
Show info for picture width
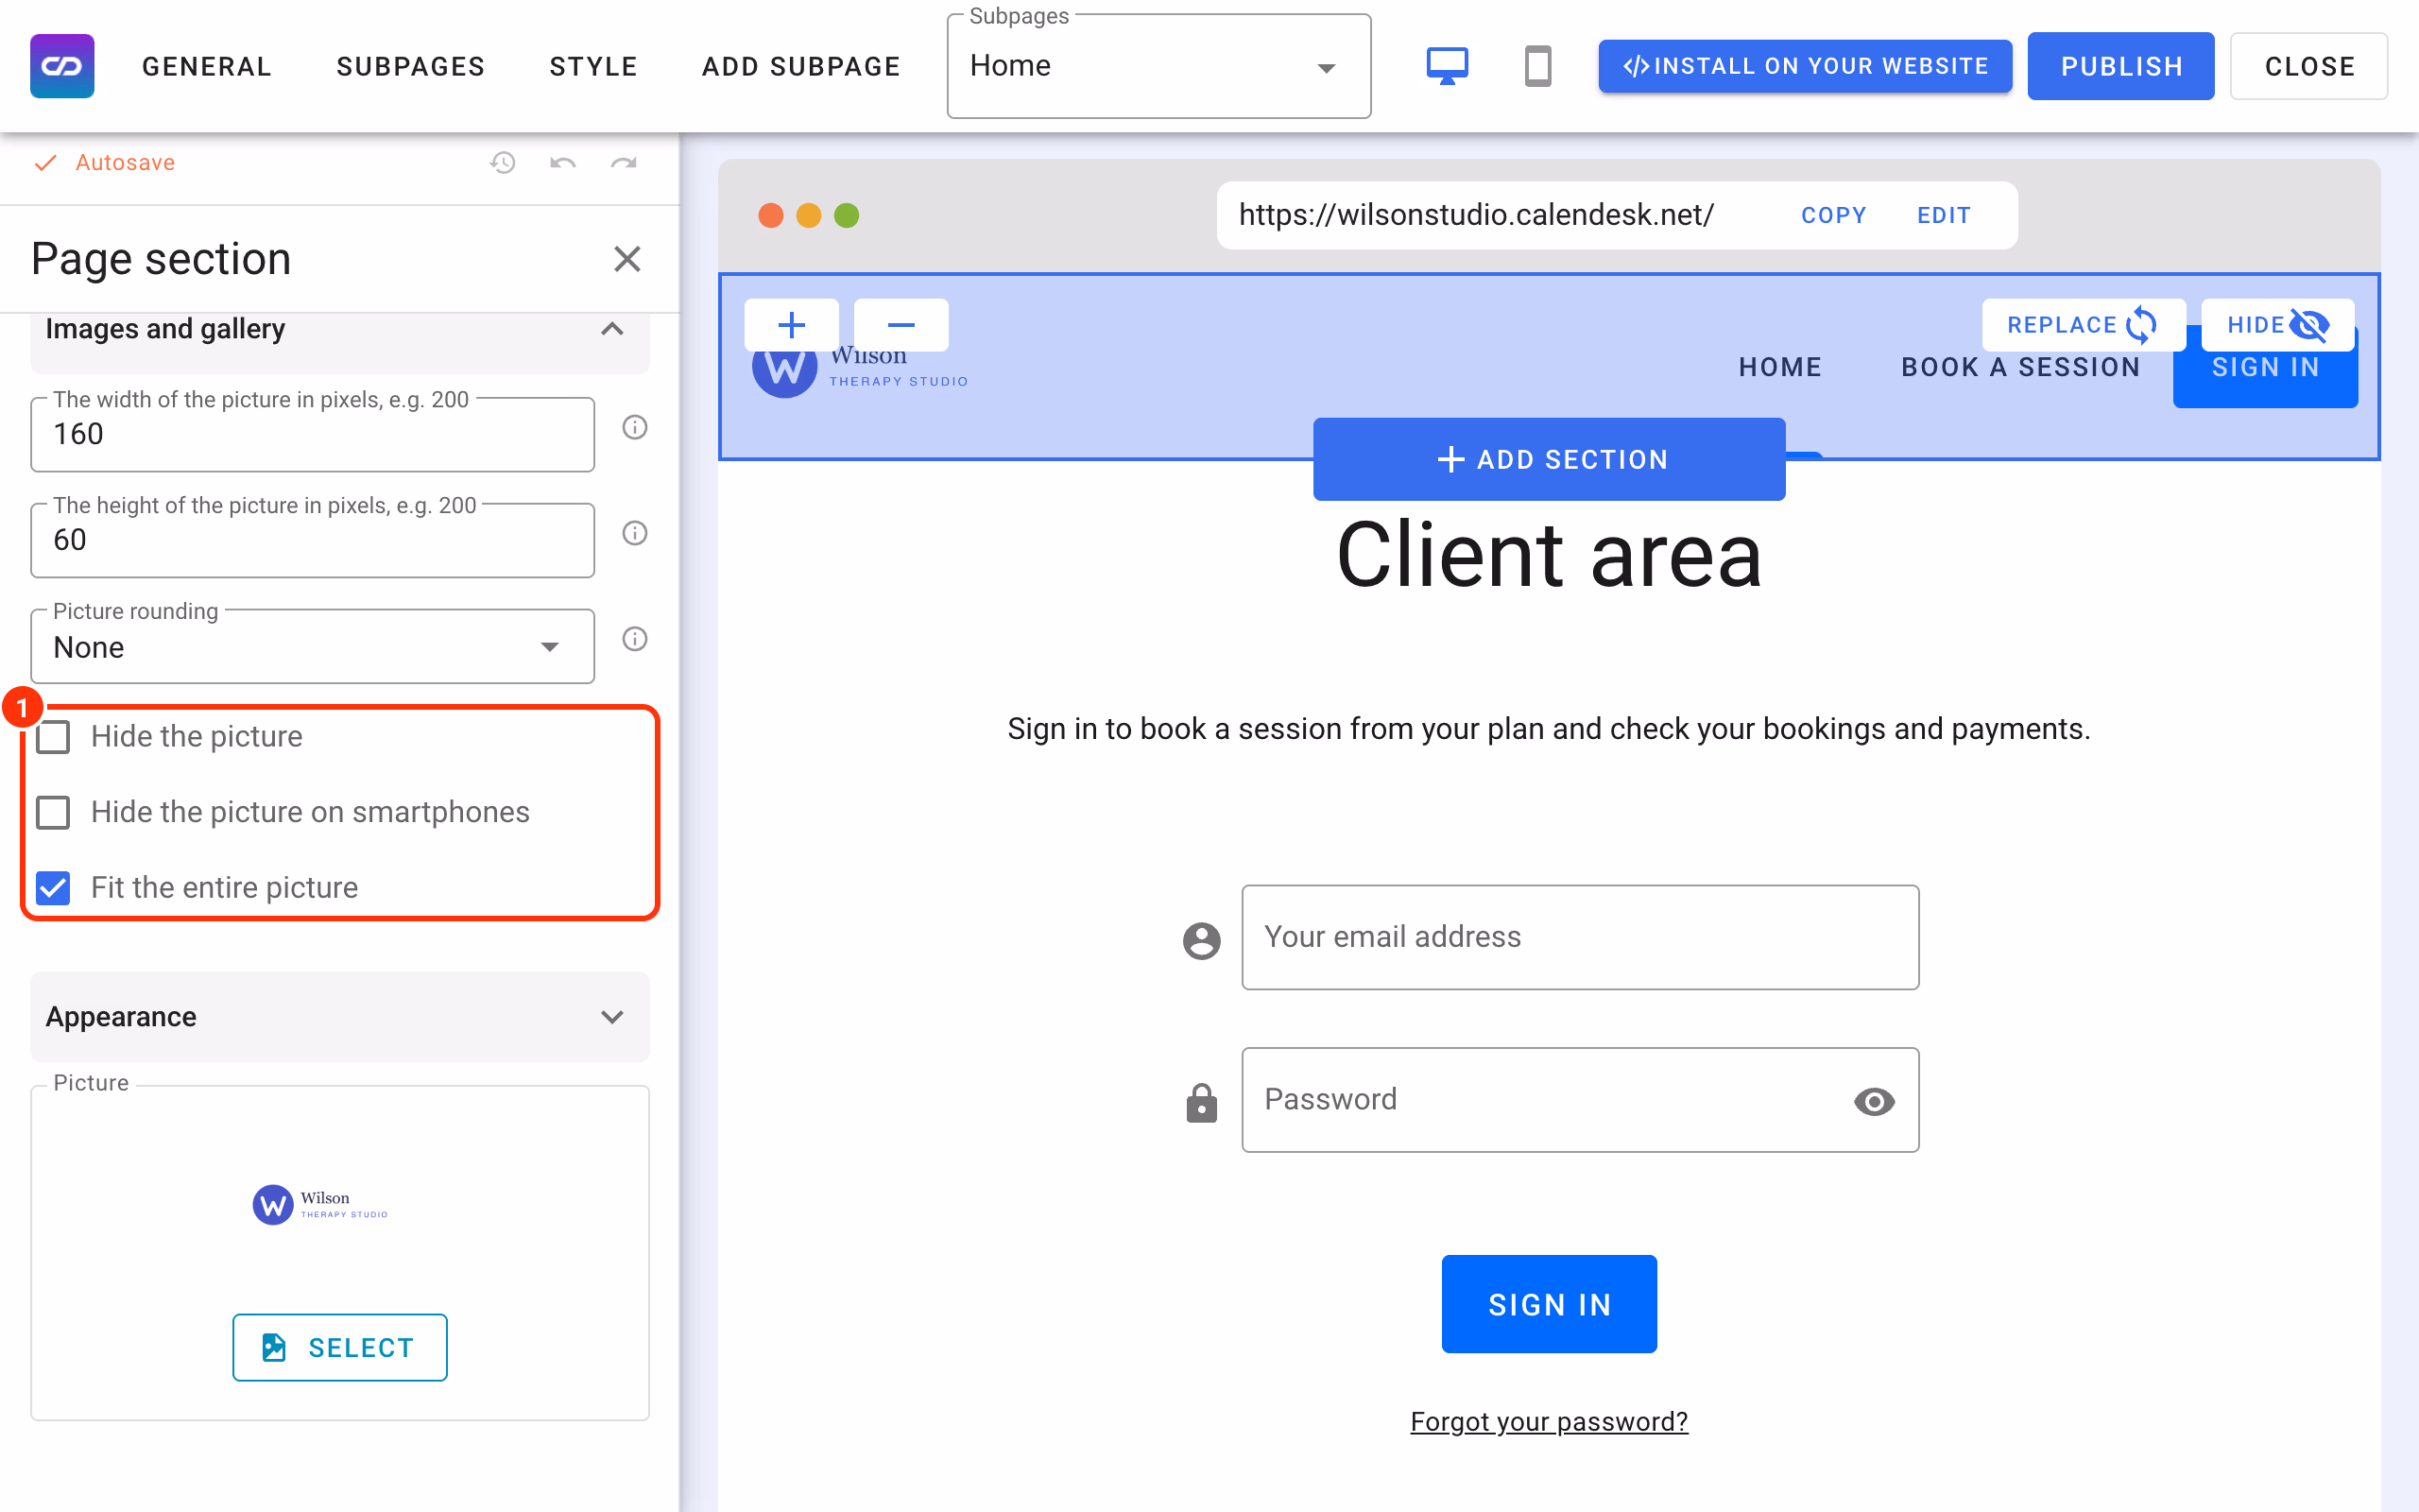(x=635, y=428)
